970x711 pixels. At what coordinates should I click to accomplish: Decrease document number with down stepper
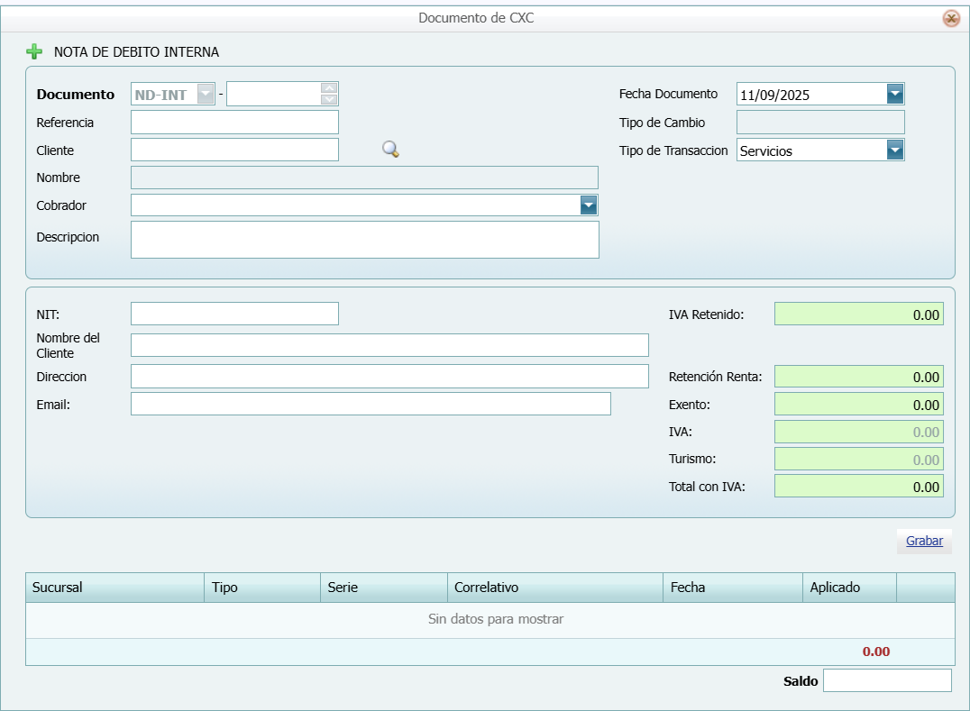coord(329,99)
